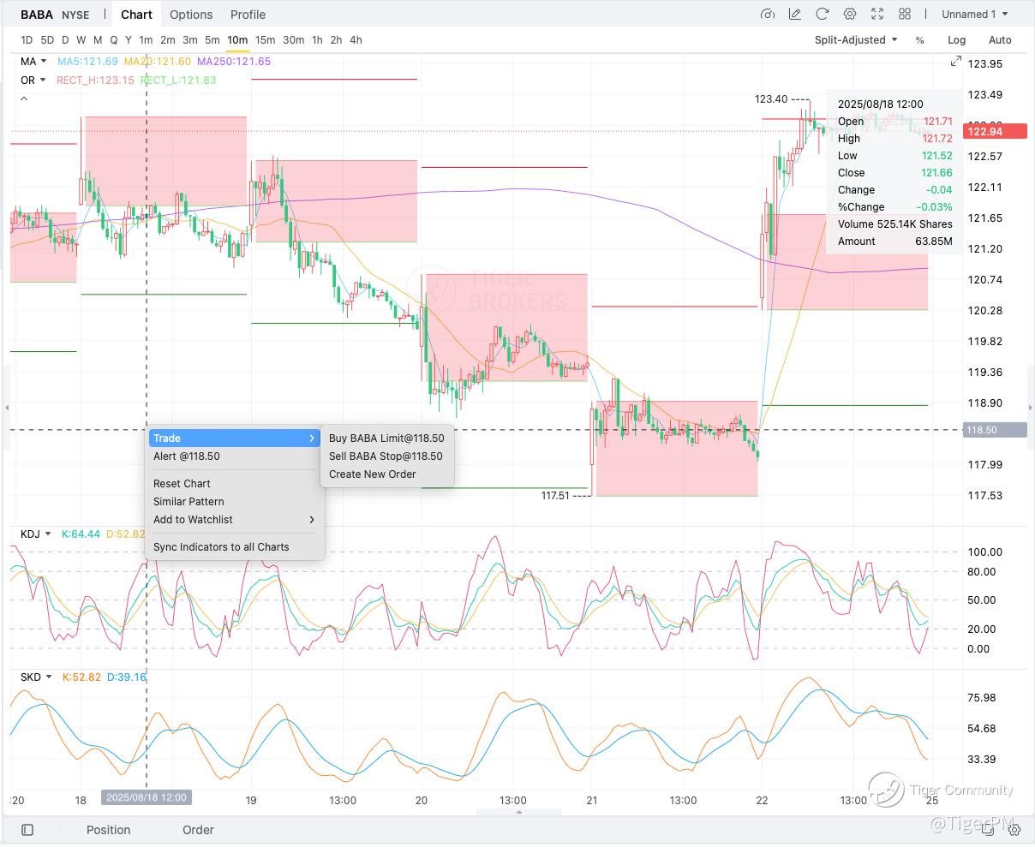Switch to the 1h interval
Screen dimensions: 1035x847
(317, 39)
